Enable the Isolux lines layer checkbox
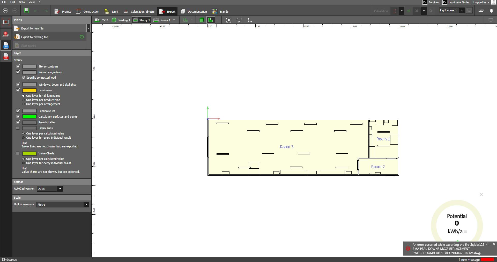 tap(18, 128)
